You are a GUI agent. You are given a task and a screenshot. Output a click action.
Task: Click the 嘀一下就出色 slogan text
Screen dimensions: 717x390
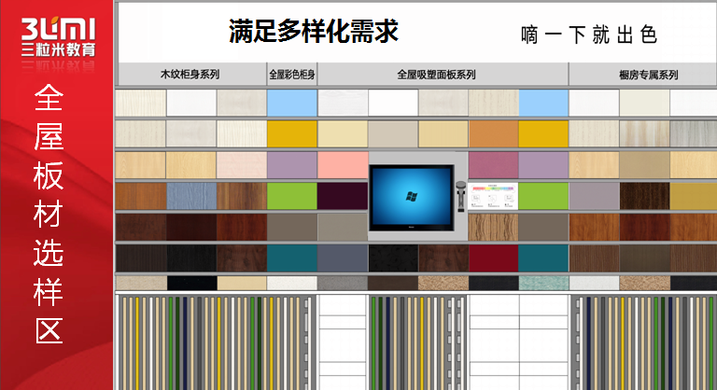tap(589, 35)
